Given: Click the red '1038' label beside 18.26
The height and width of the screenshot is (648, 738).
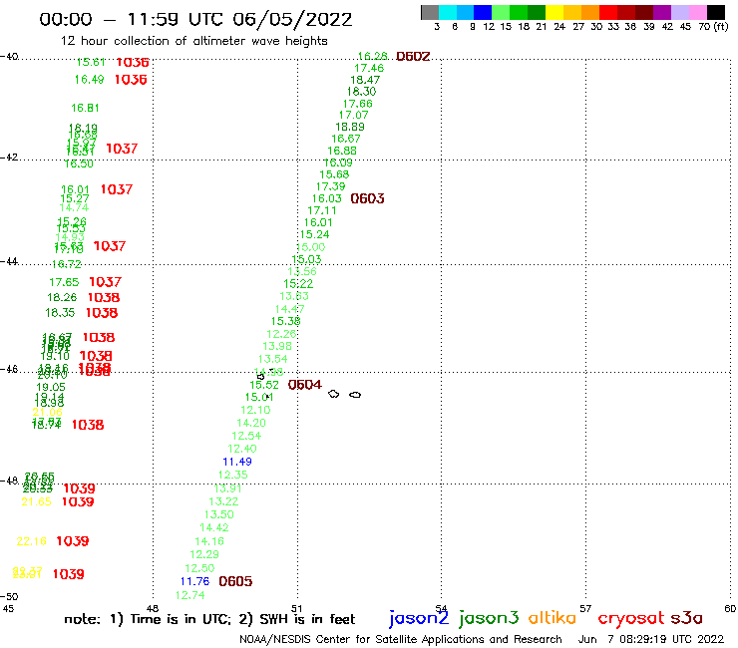Looking at the screenshot, I should pos(104,297).
